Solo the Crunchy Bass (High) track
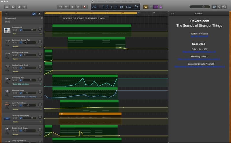 16,118
